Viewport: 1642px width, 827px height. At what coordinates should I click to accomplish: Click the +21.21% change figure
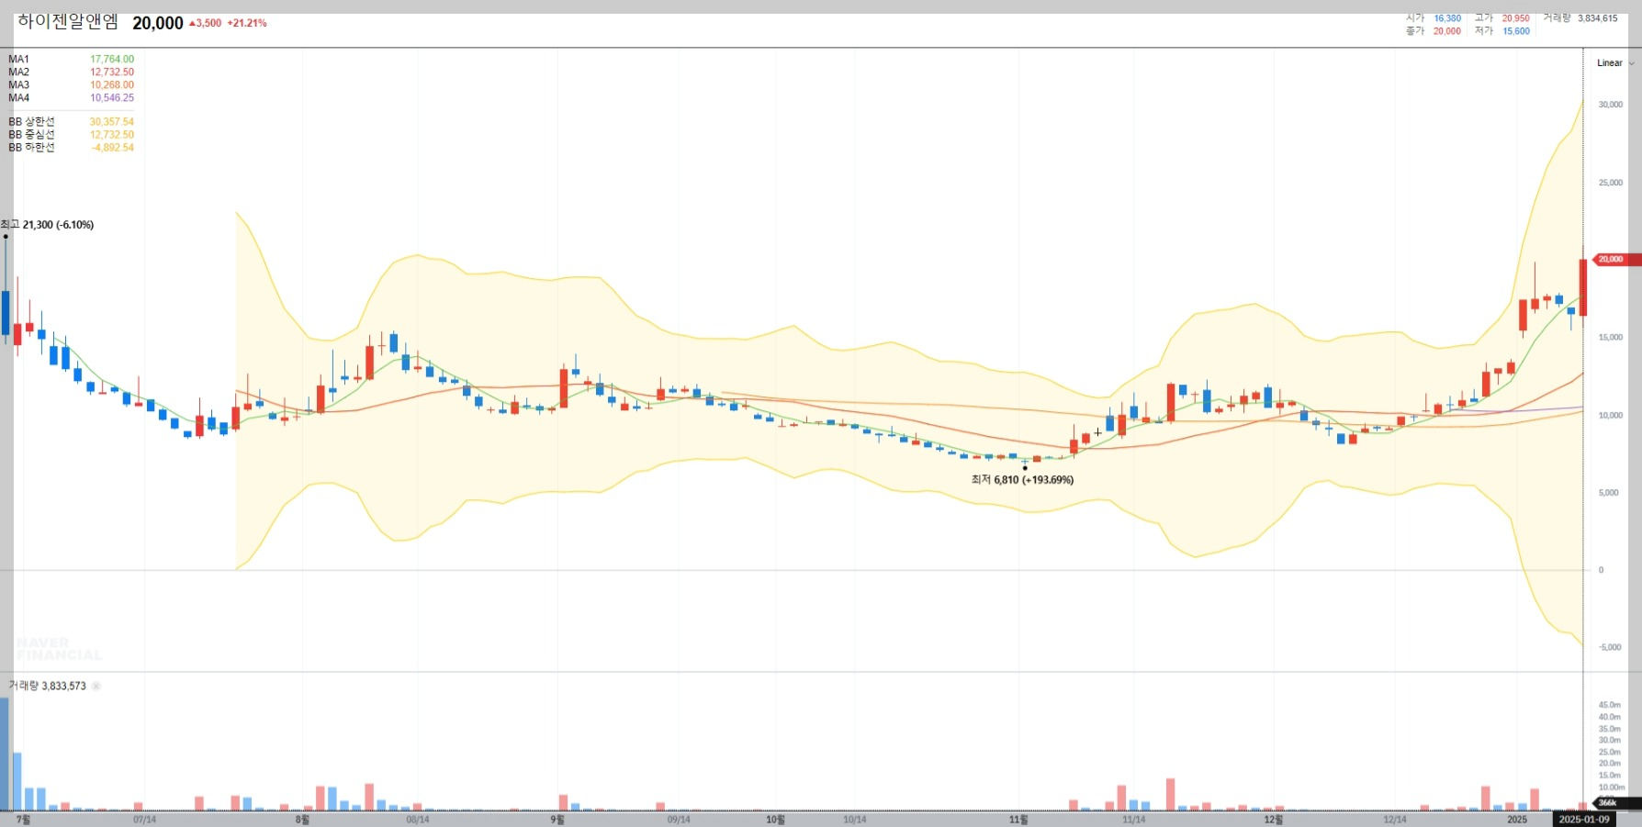pos(247,23)
